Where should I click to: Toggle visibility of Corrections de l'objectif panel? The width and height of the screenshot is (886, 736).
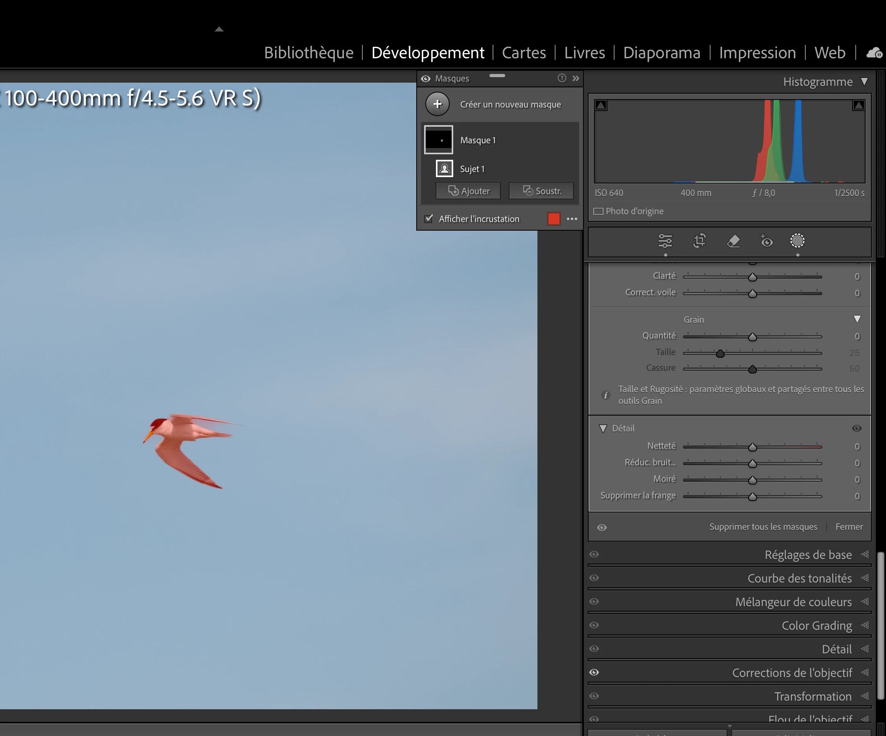[x=594, y=672]
